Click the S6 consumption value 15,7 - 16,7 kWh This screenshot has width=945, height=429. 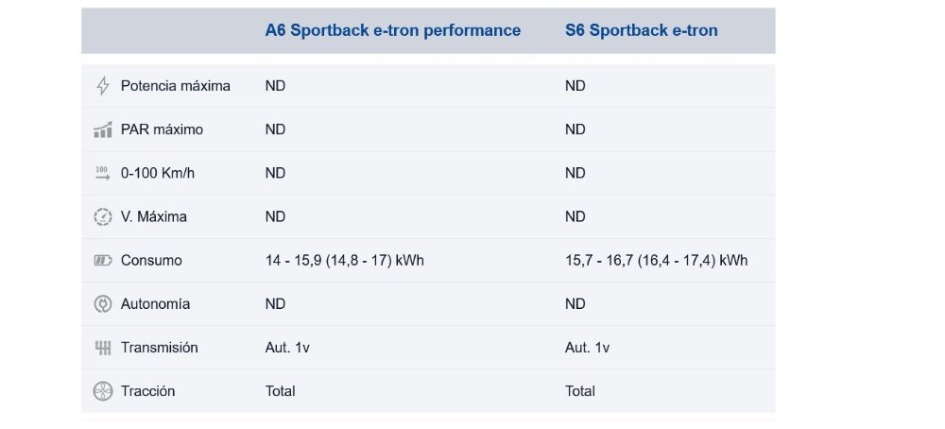tap(657, 260)
